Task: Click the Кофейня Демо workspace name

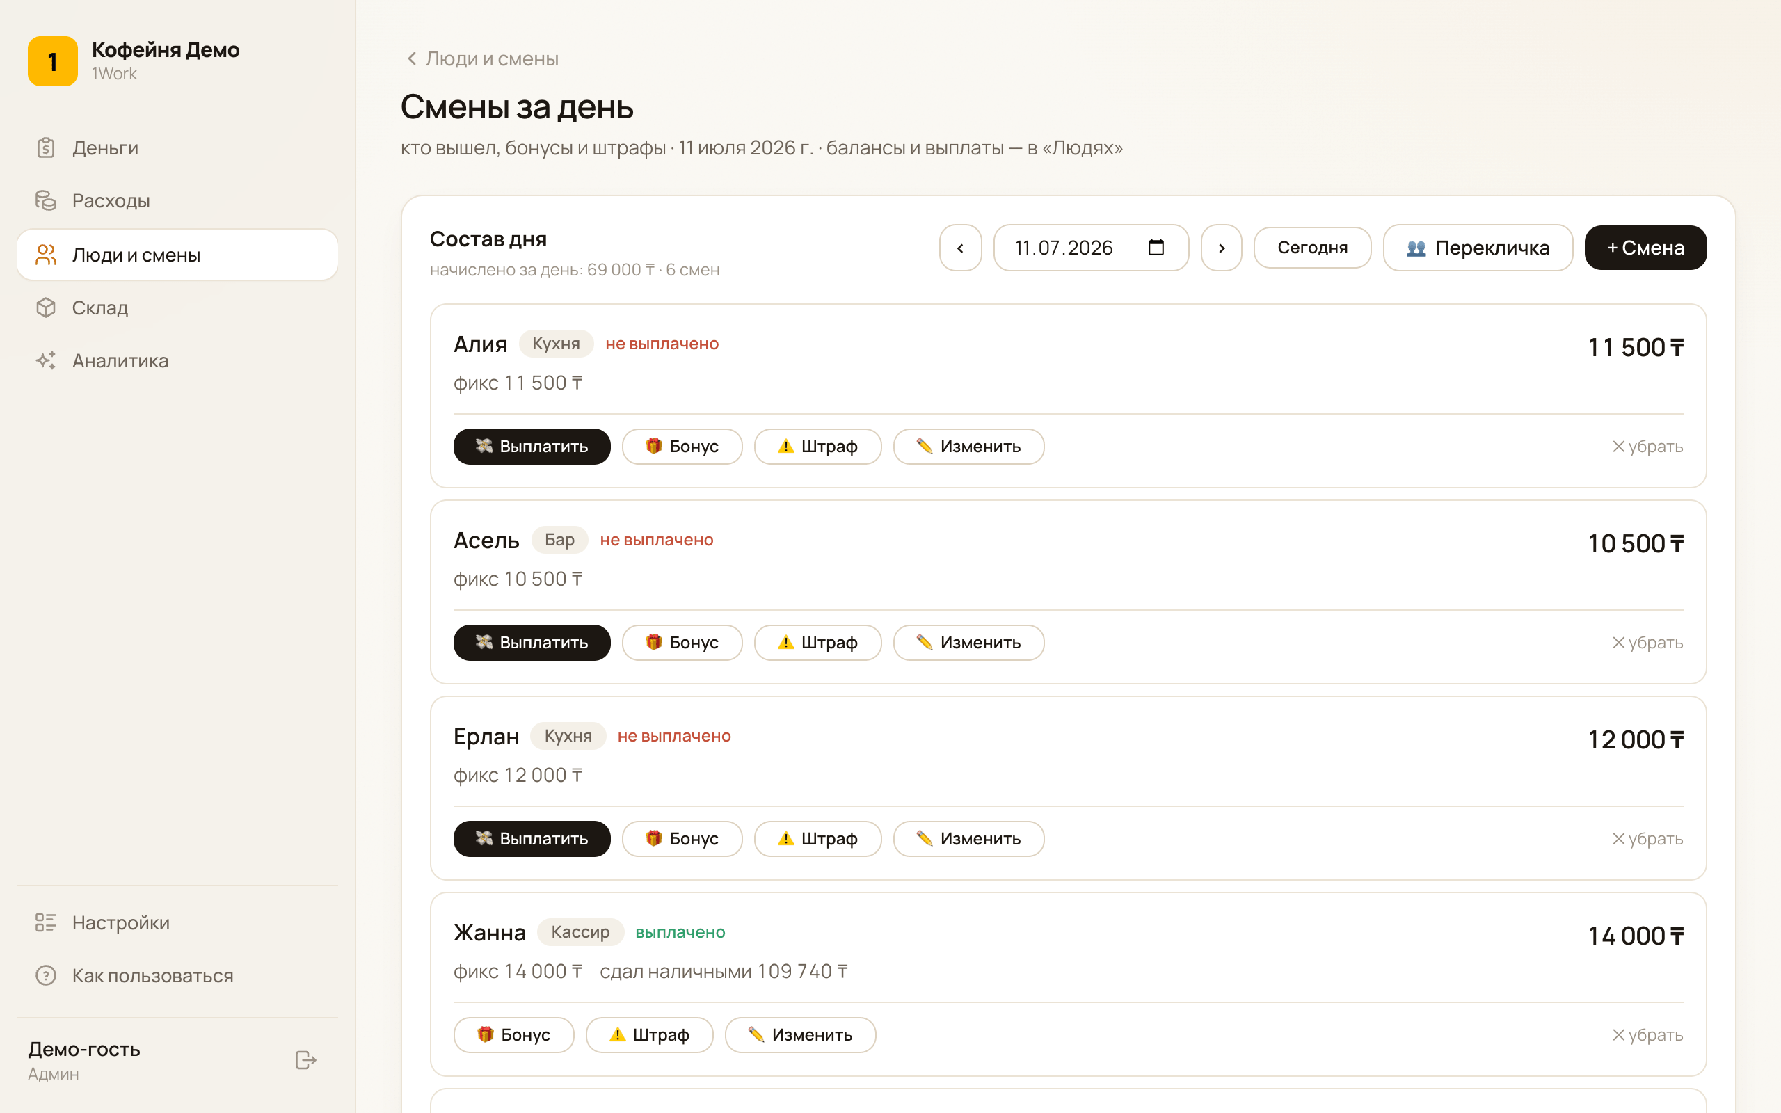Action: tap(166, 50)
